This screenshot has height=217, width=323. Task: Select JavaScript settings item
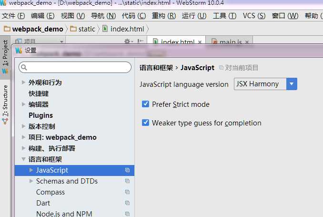(75, 170)
